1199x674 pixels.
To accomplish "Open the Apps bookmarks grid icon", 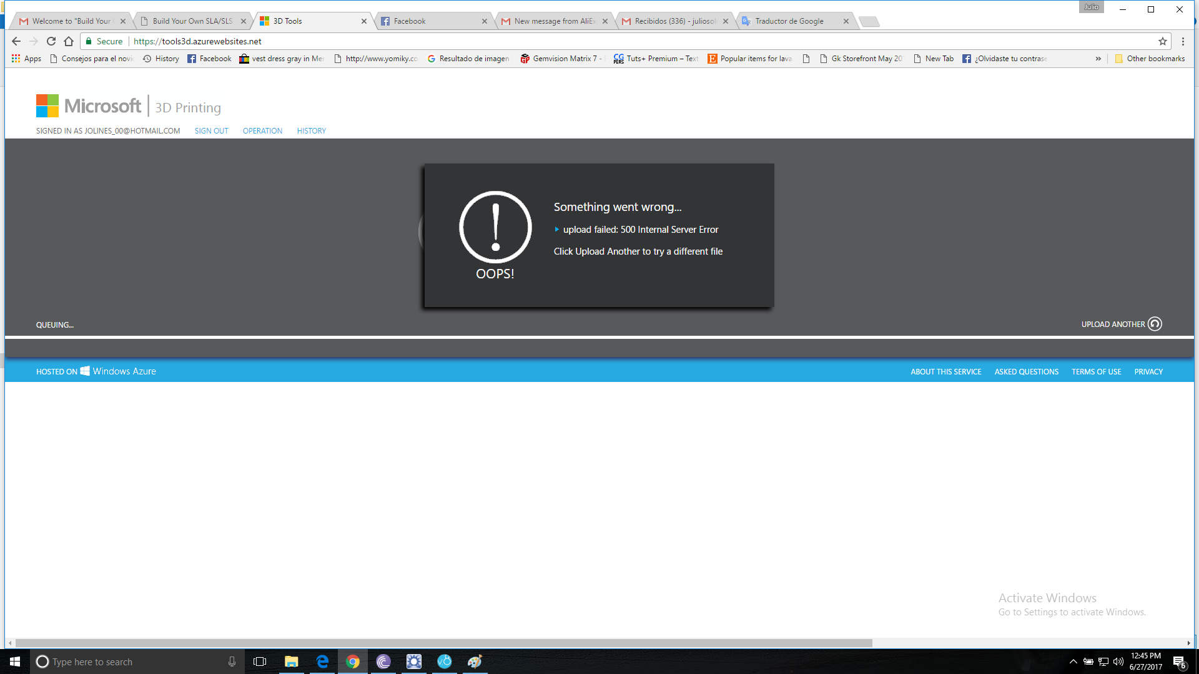I will click(x=16, y=59).
